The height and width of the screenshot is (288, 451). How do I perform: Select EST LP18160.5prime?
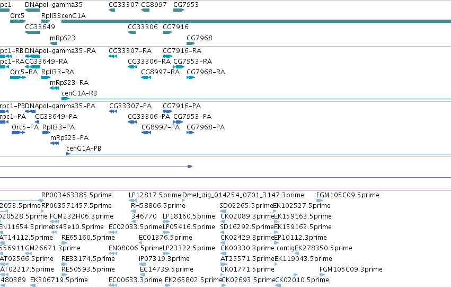pyautogui.click(x=189, y=216)
